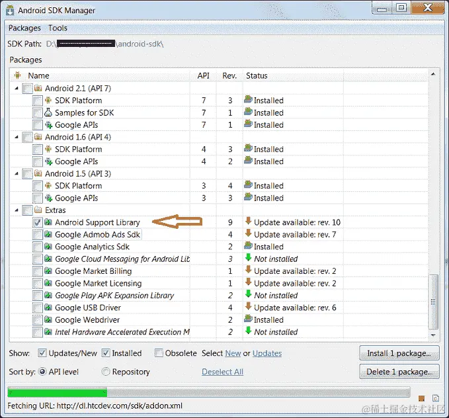Click the Samples for SDK flask icon

tap(48, 112)
